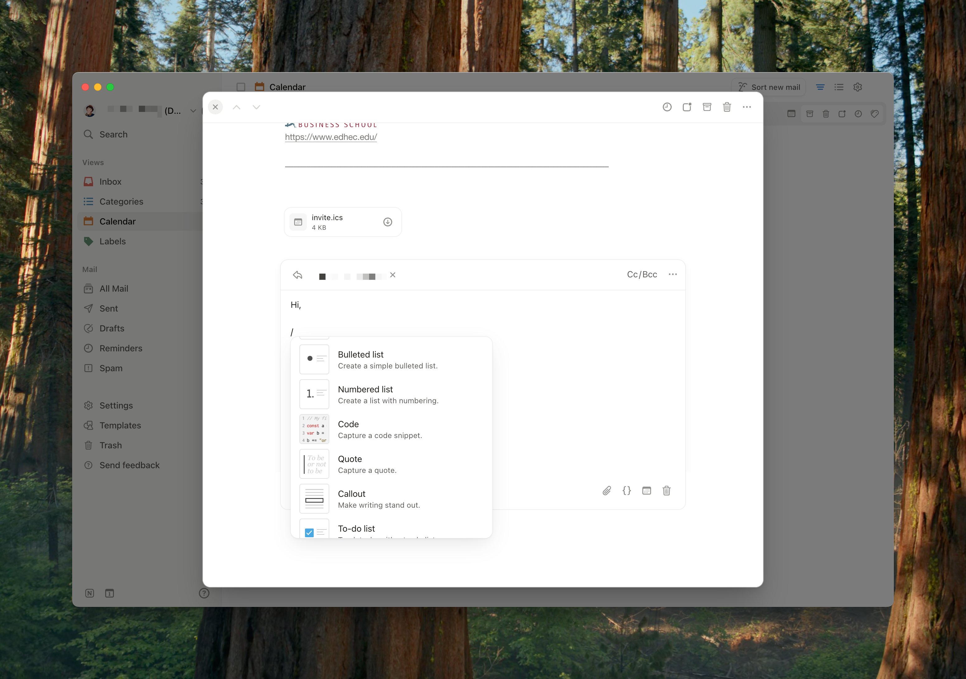Insert a snippet with the curly braces icon
The image size is (966, 679).
pos(626,491)
